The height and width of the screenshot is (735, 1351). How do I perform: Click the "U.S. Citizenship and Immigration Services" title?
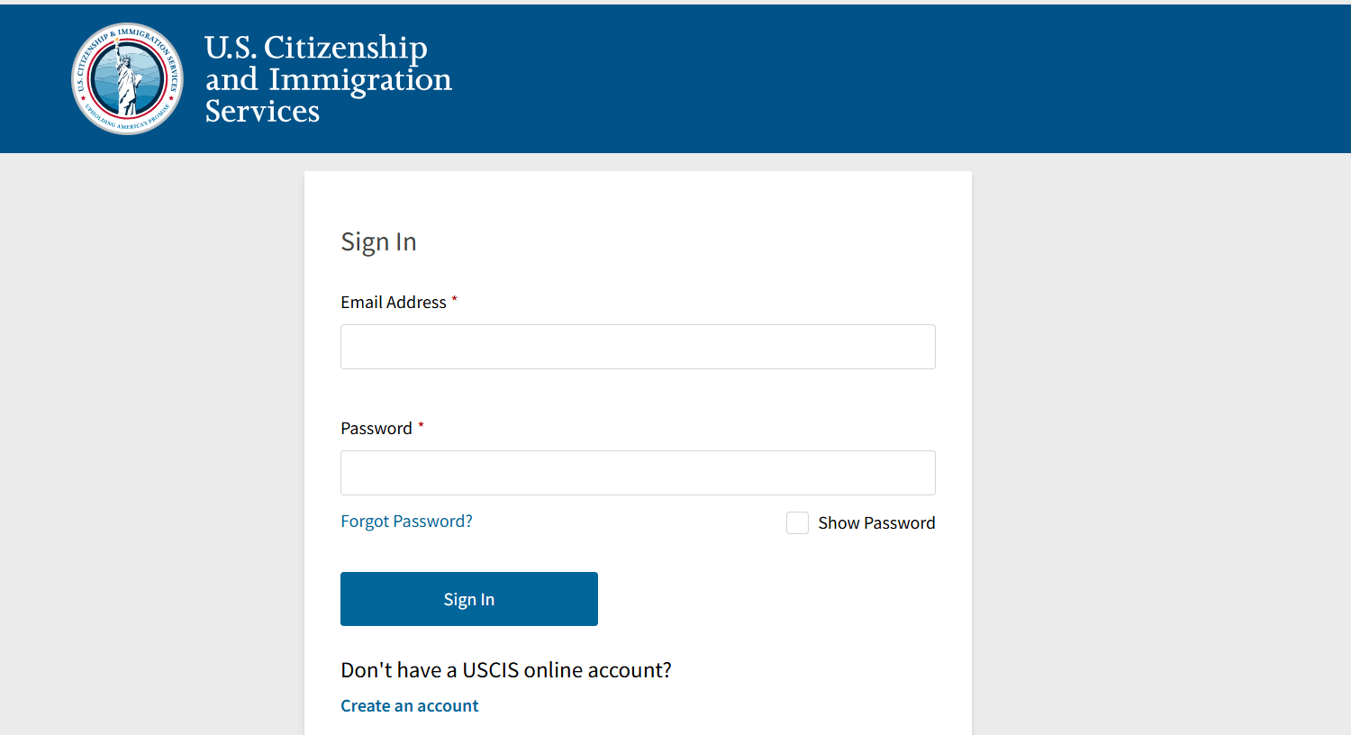[328, 79]
